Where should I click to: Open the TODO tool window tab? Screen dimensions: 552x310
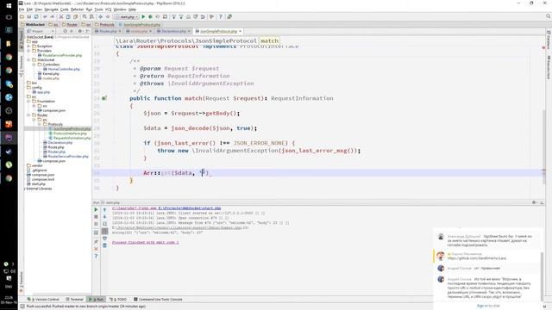point(118,300)
